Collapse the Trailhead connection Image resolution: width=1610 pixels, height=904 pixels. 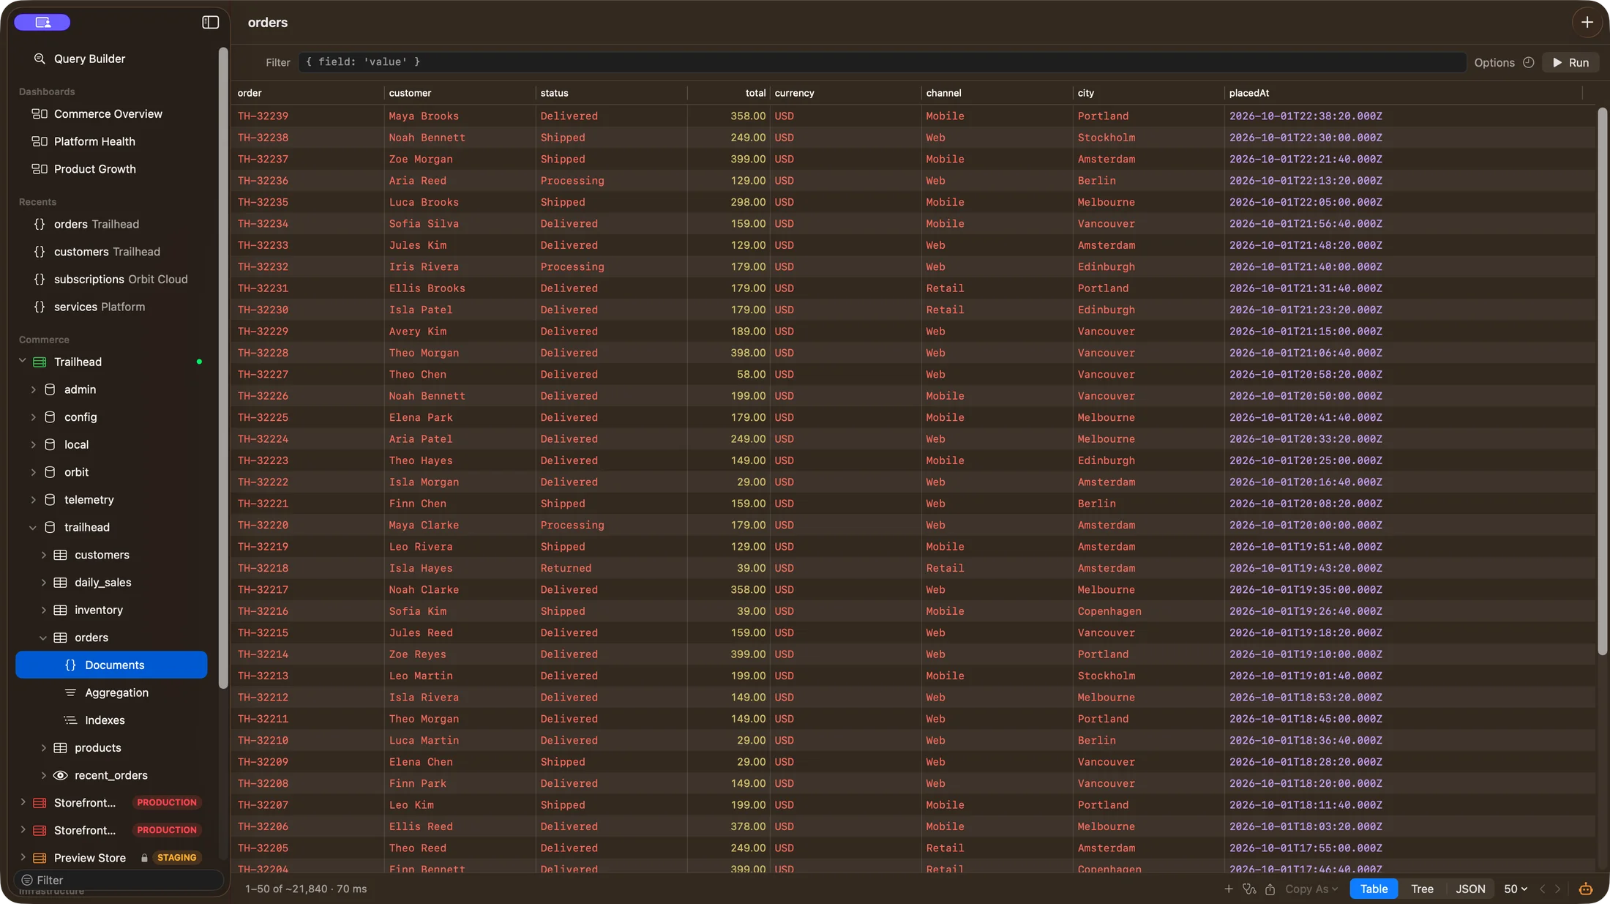23,362
